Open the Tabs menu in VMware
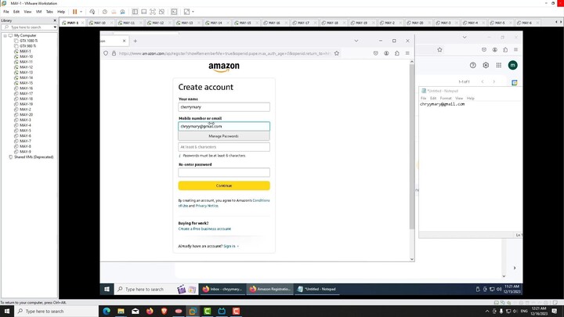 click(49, 12)
